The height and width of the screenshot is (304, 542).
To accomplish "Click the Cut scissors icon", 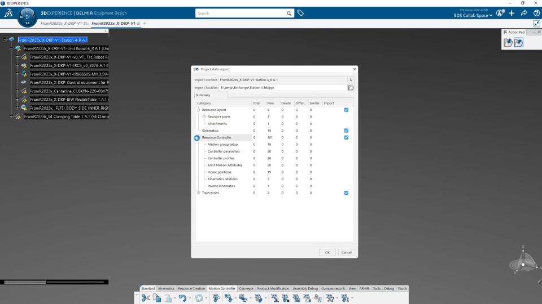I will 146,298.
